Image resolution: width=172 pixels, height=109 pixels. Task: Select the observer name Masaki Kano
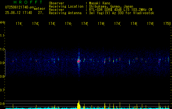(100, 3)
